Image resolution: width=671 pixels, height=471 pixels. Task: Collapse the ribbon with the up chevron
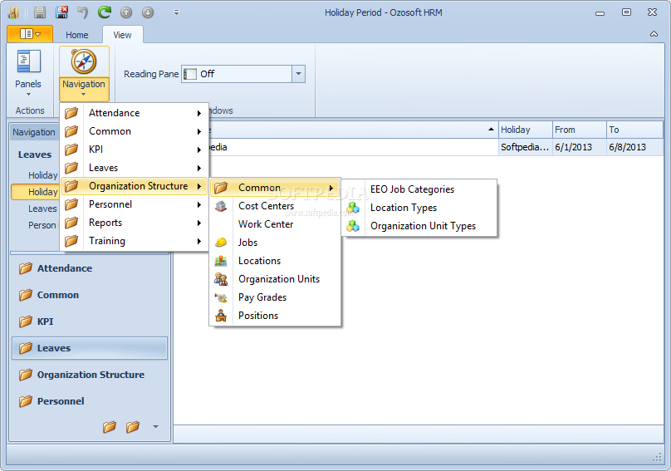(x=654, y=34)
